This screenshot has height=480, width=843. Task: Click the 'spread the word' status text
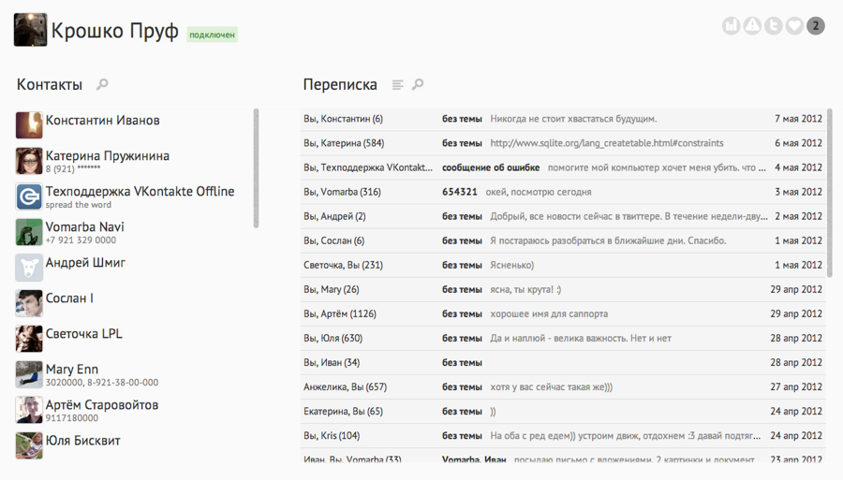pos(79,205)
